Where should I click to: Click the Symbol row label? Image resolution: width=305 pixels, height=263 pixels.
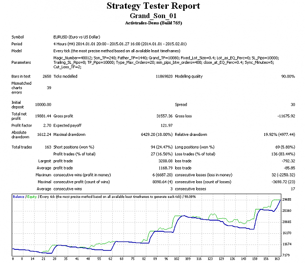[x=18, y=37]
